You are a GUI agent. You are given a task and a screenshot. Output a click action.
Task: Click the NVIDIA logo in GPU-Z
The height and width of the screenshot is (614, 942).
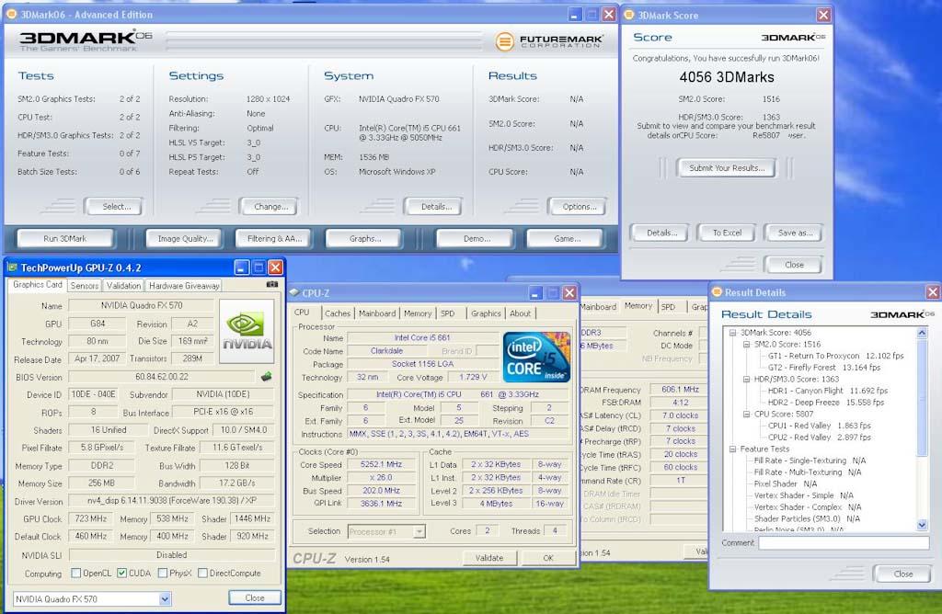pos(247,331)
